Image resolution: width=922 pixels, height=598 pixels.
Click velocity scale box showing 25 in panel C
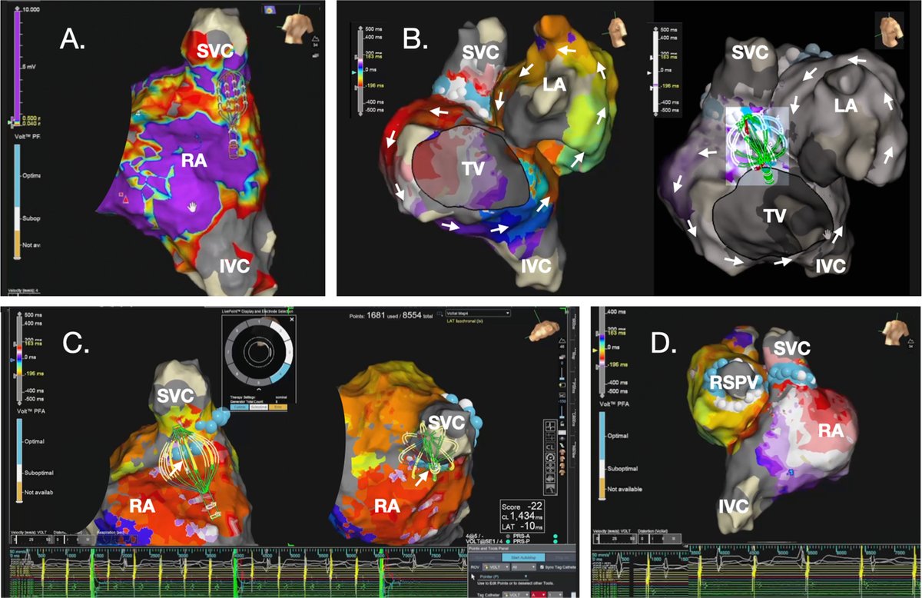[32, 540]
